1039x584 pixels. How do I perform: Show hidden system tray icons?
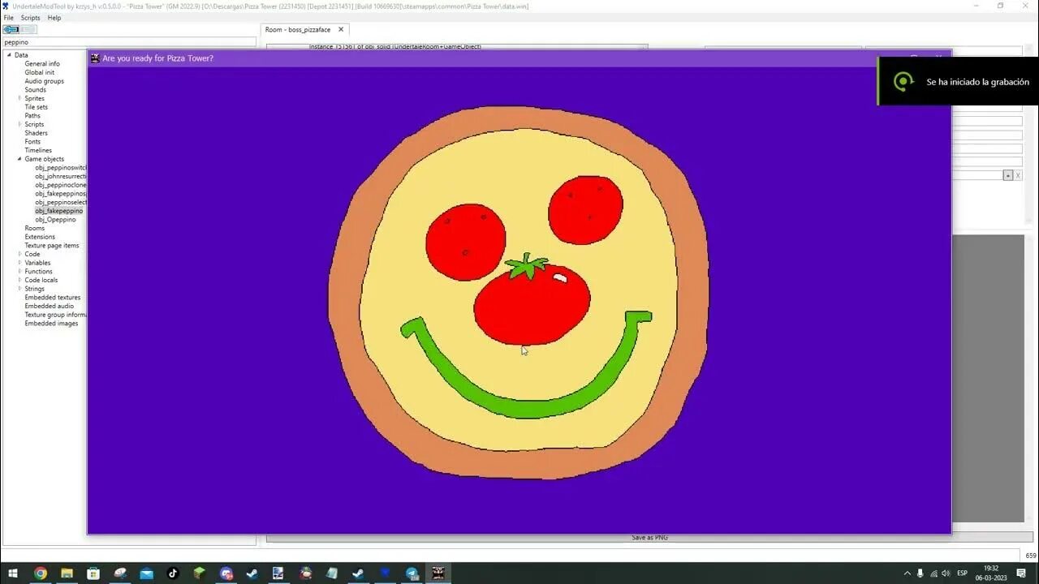point(907,573)
